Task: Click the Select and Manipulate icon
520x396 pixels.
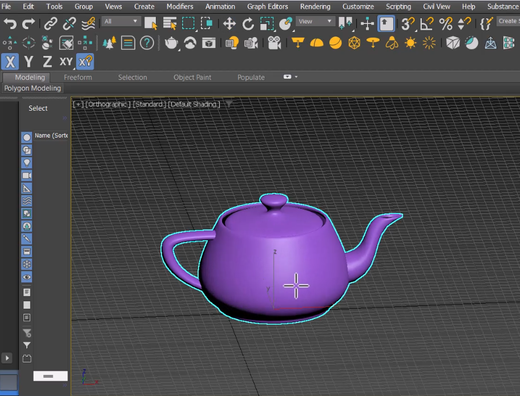Action: [368, 23]
